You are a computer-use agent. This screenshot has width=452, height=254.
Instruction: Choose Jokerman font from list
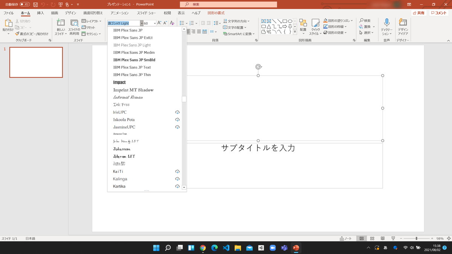(122, 149)
